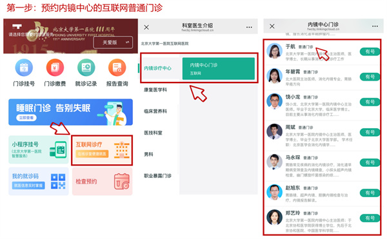This screenshot has width=387, height=239.
Task: Tap 有号 button for doctor 饶小龙
Action: (370, 102)
